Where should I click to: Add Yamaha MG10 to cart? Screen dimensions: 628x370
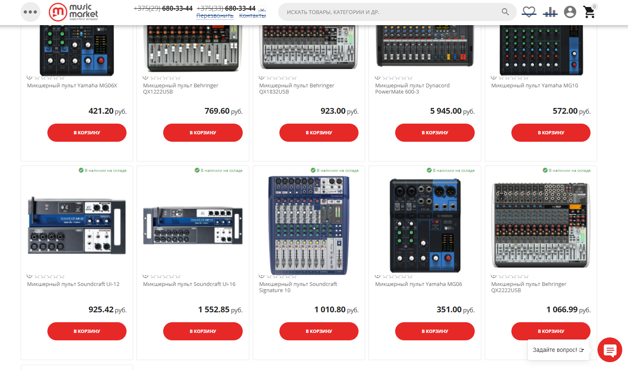point(551,133)
